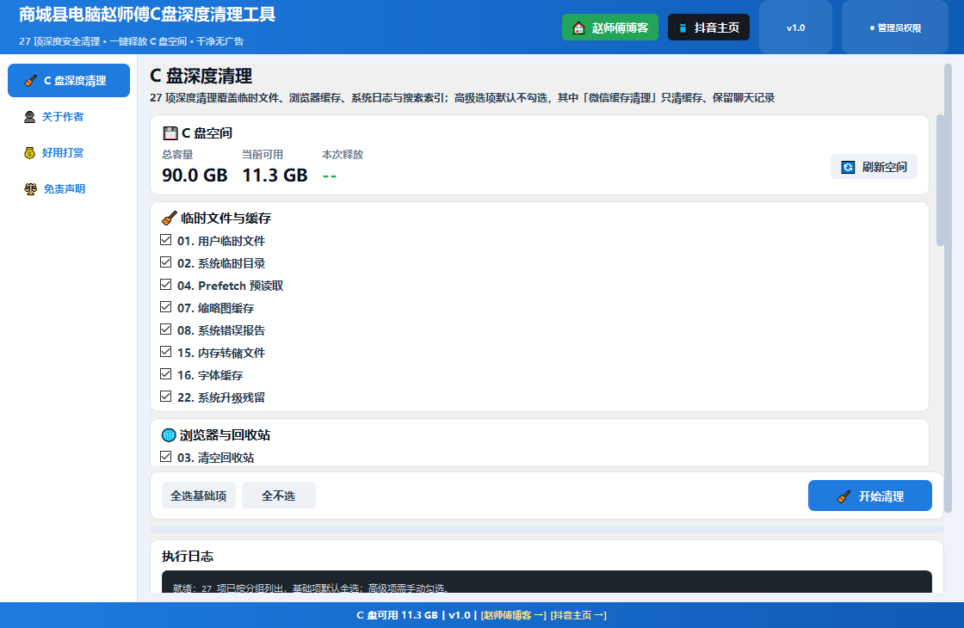Click the 本次释放 dashes value
The image size is (964, 628).
coord(330,176)
